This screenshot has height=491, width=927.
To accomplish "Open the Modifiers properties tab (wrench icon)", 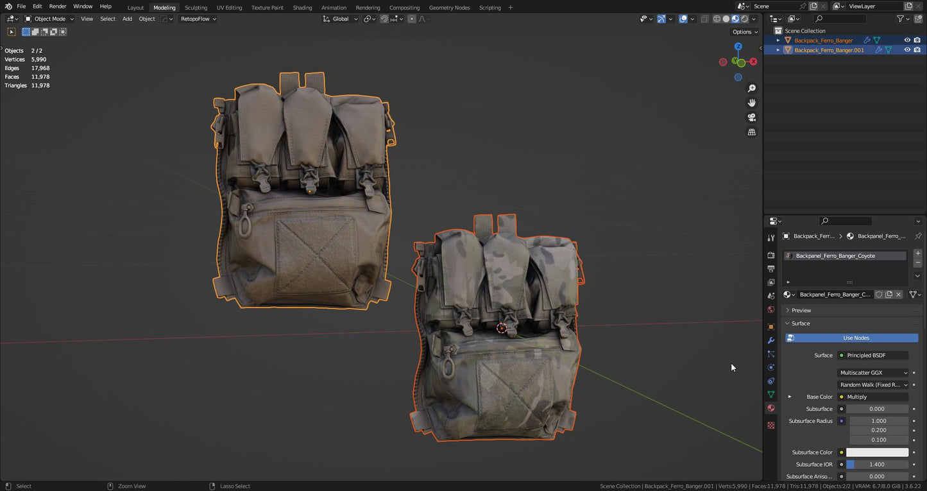I will click(771, 340).
